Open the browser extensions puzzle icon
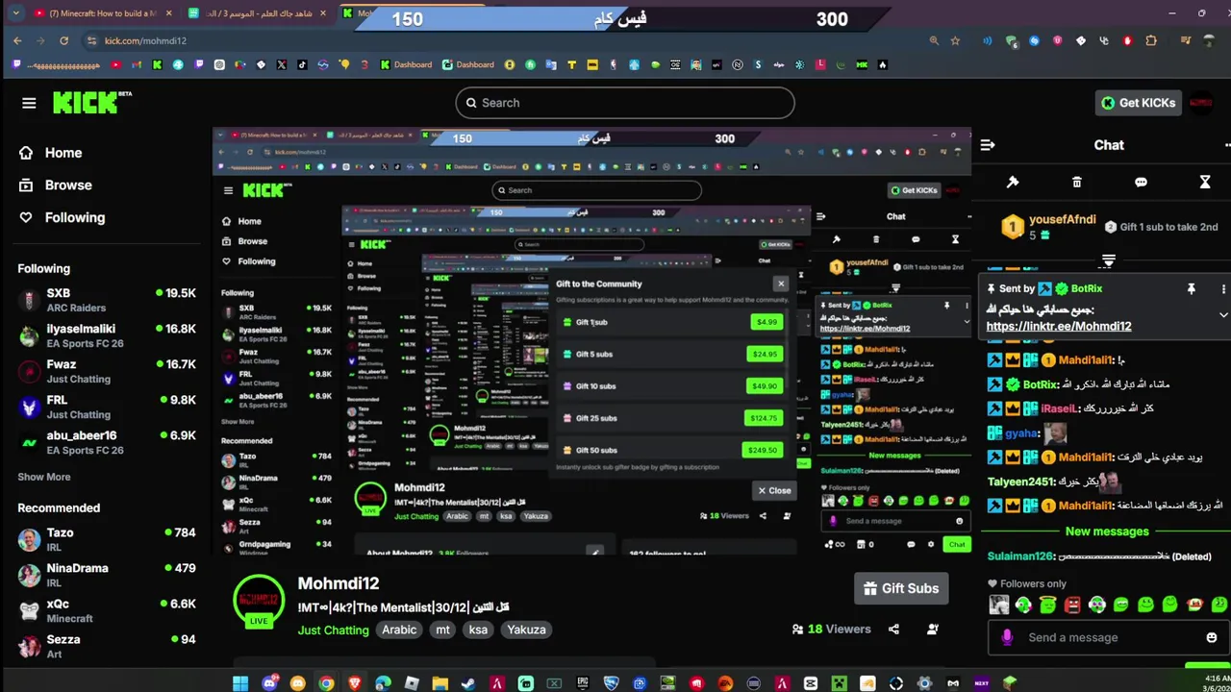 click(x=1151, y=40)
